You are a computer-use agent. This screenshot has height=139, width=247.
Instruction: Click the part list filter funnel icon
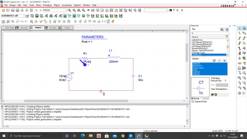coord(227,37)
